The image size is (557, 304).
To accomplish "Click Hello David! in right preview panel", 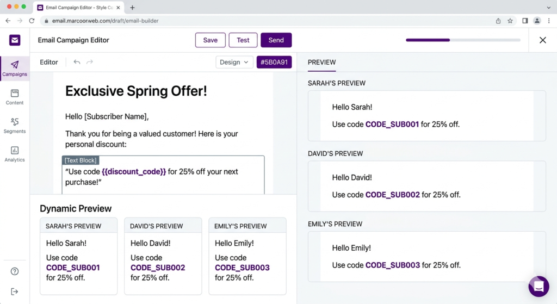I will [352, 177].
